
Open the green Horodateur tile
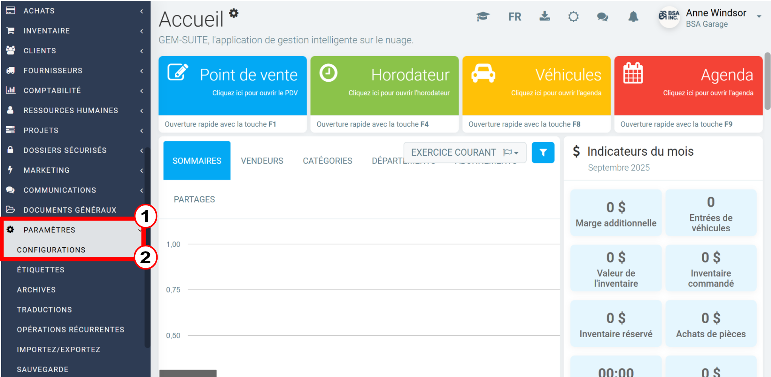(385, 86)
